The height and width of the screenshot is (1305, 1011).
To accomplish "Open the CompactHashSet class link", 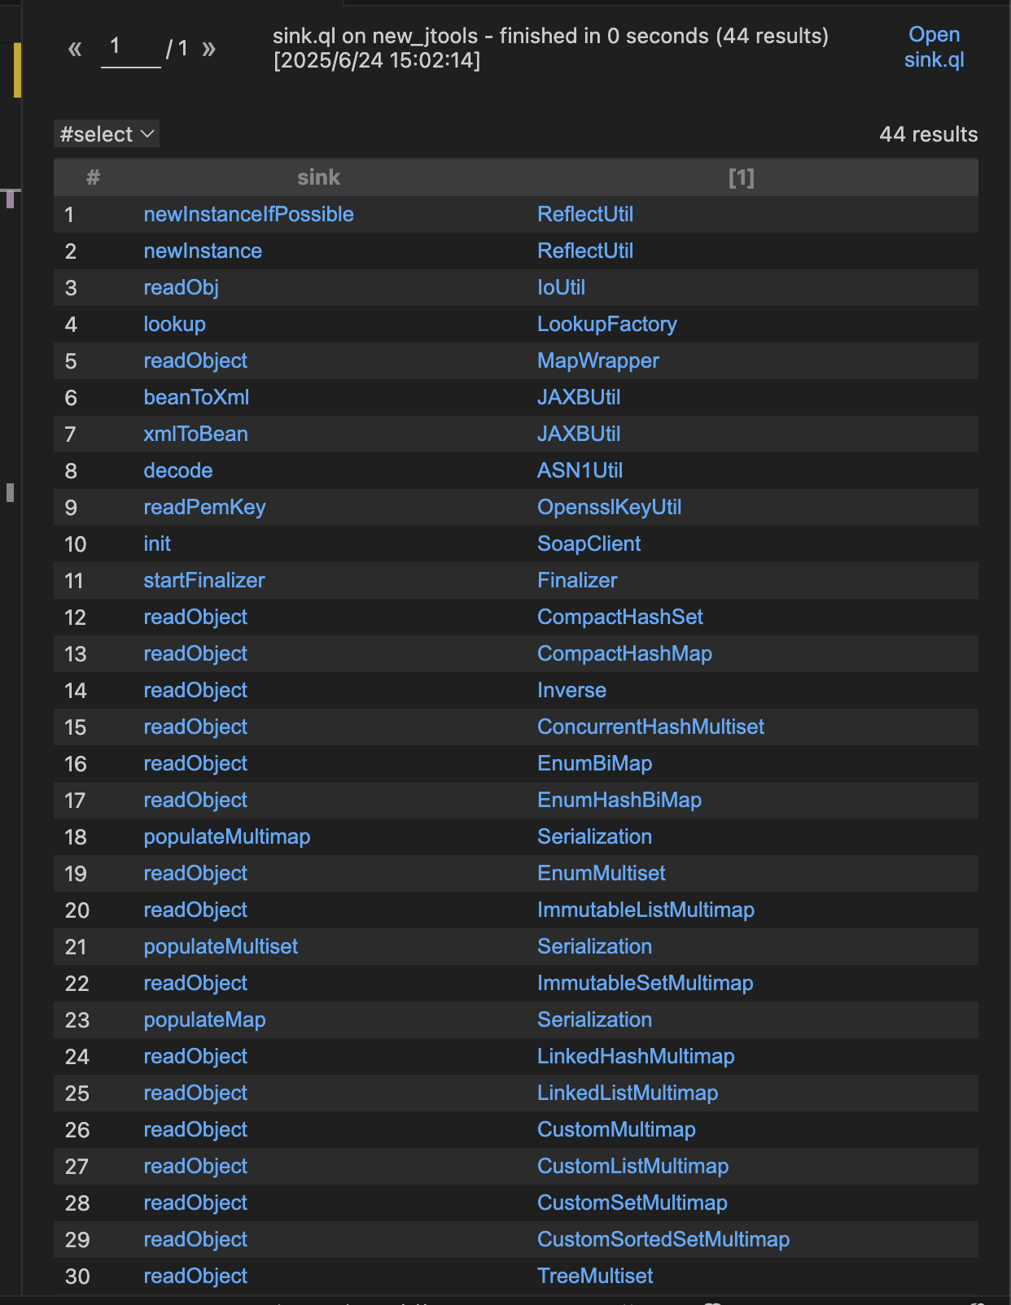I will [x=619, y=617].
